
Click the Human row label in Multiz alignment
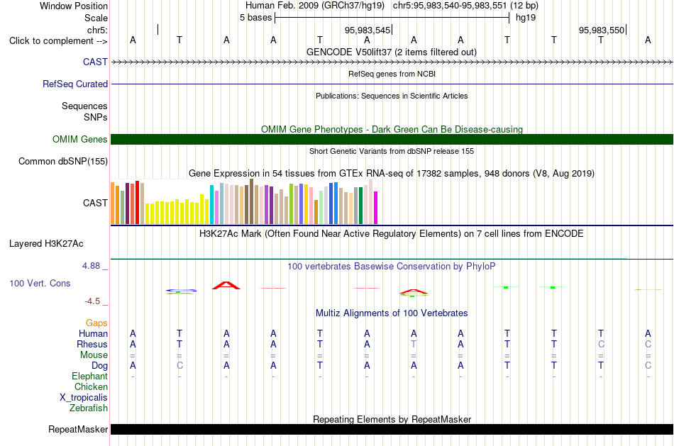click(93, 333)
